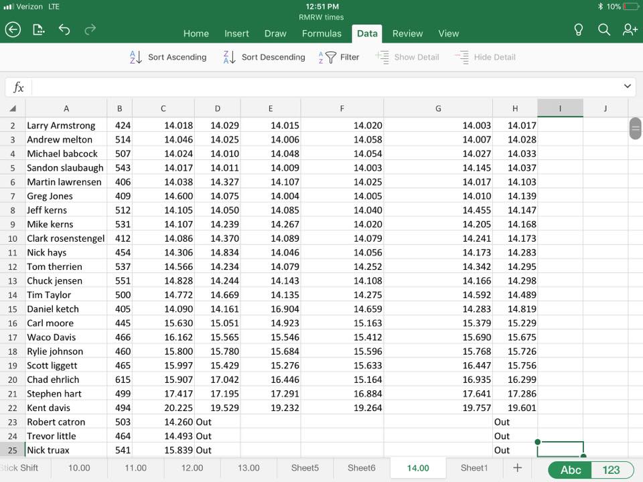The height and width of the screenshot is (482, 643).
Task: Click the select-all corner triangle
Action: [x=13, y=108]
